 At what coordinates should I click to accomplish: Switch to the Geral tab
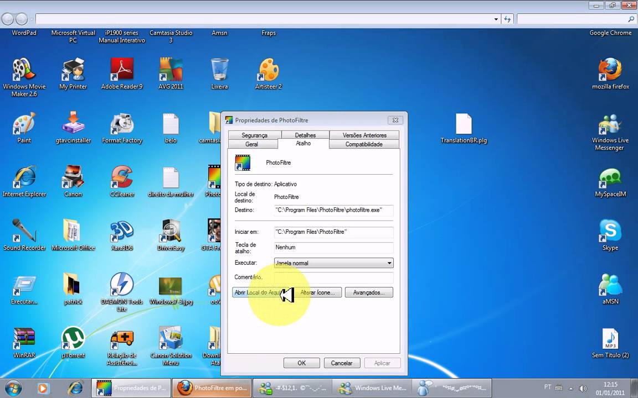(251, 144)
